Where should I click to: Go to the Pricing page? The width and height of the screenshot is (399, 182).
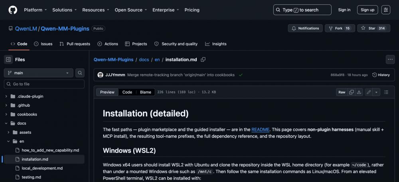coord(192,10)
